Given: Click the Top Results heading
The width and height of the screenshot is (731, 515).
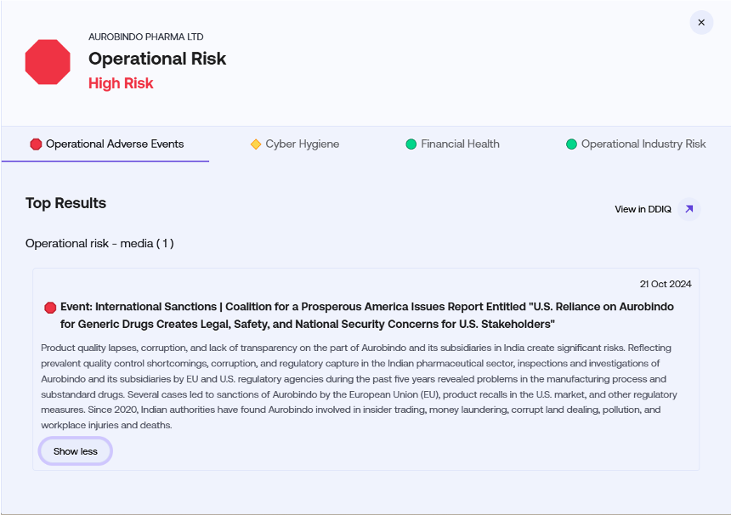Looking at the screenshot, I should coord(65,203).
